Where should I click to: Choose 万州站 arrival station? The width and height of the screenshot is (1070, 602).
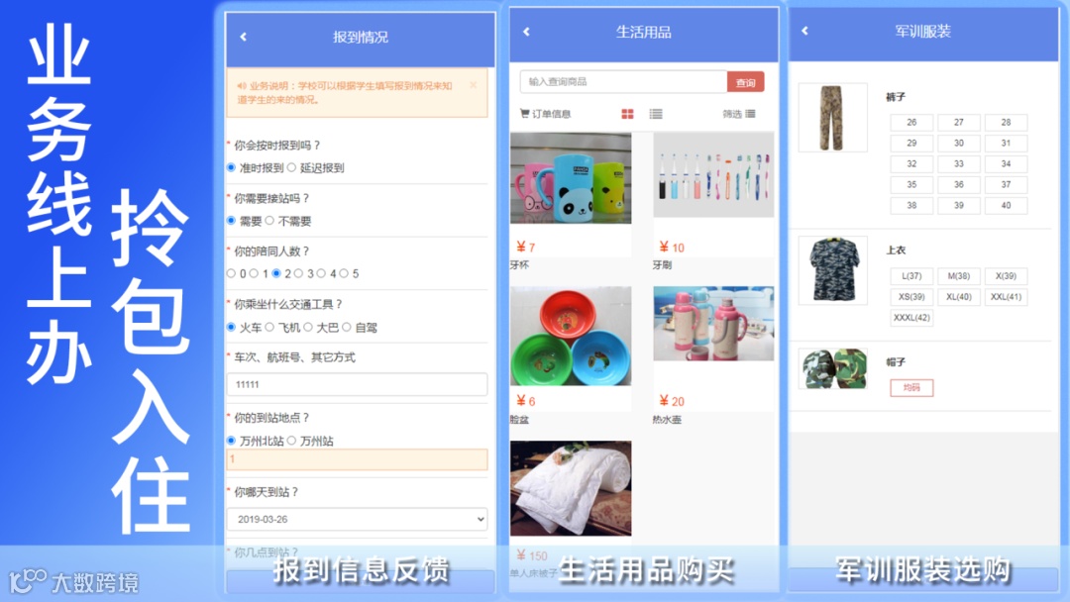pyautogui.click(x=292, y=441)
